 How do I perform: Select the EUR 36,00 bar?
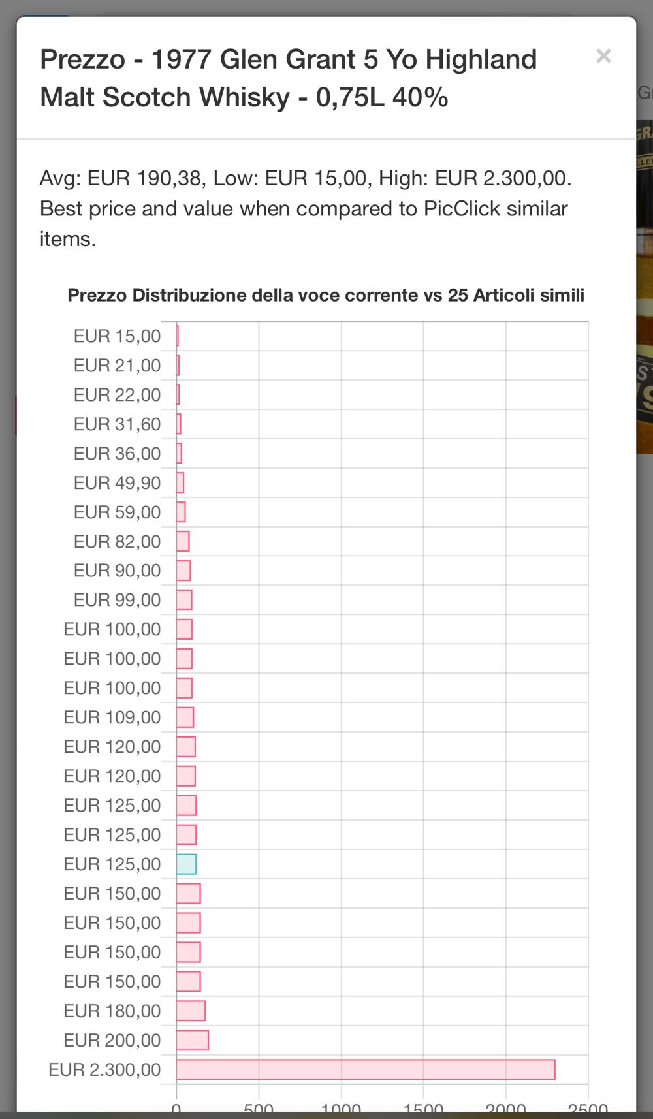tap(180, 453)
